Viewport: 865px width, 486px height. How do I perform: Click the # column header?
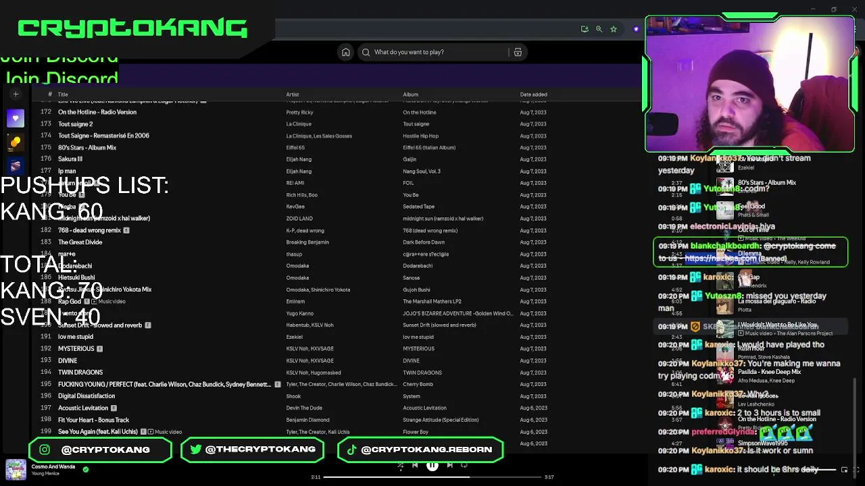pos(50,94)
